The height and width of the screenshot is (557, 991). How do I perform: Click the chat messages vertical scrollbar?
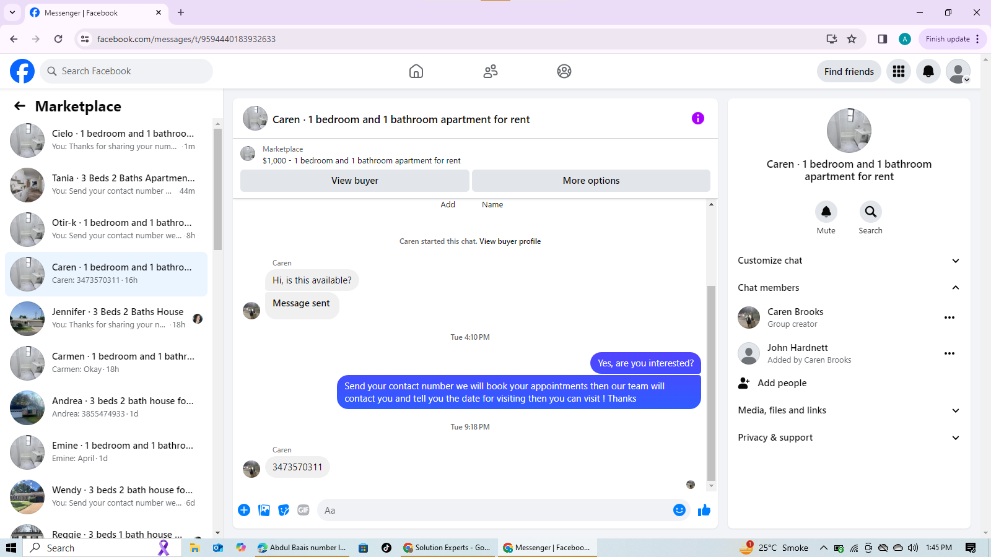click(711, 382)
